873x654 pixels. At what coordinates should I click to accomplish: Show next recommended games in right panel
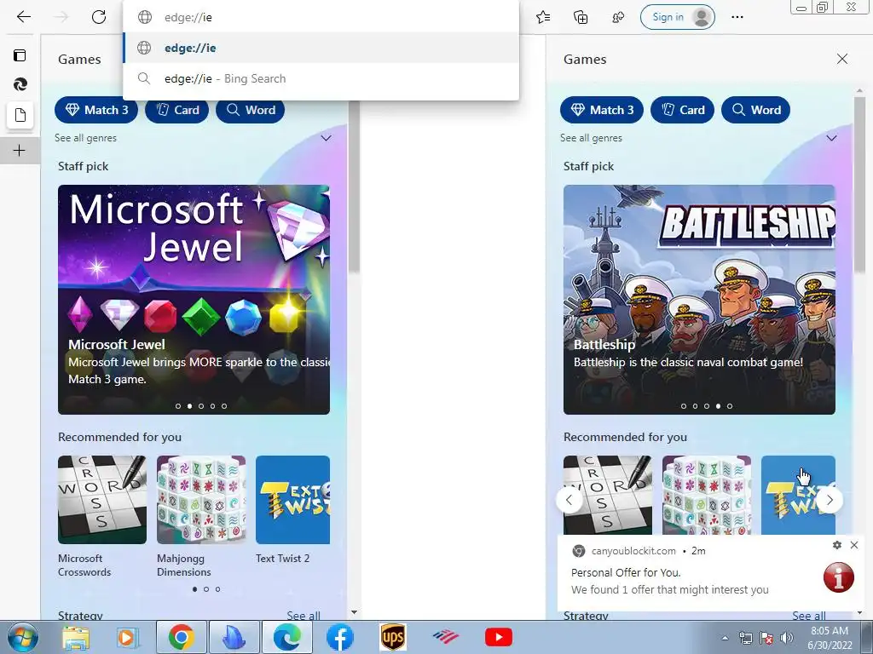click(830, 500)
